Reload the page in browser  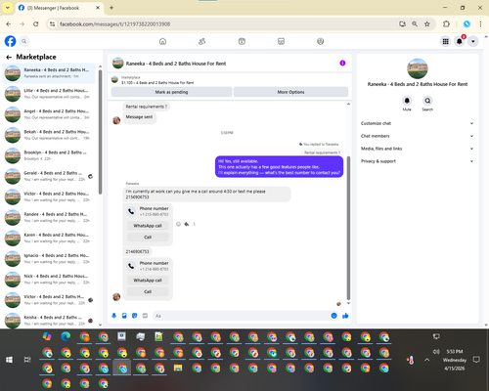click(36, 24)
